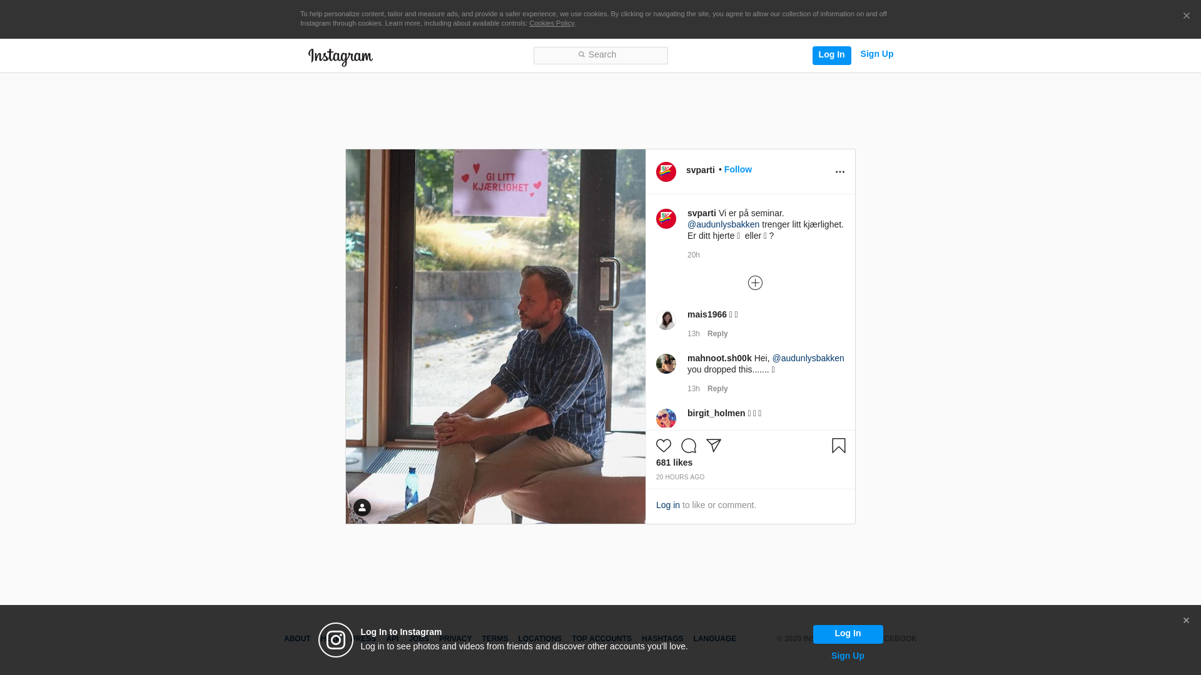Open PRIVACY footer link

click(455, 639)
